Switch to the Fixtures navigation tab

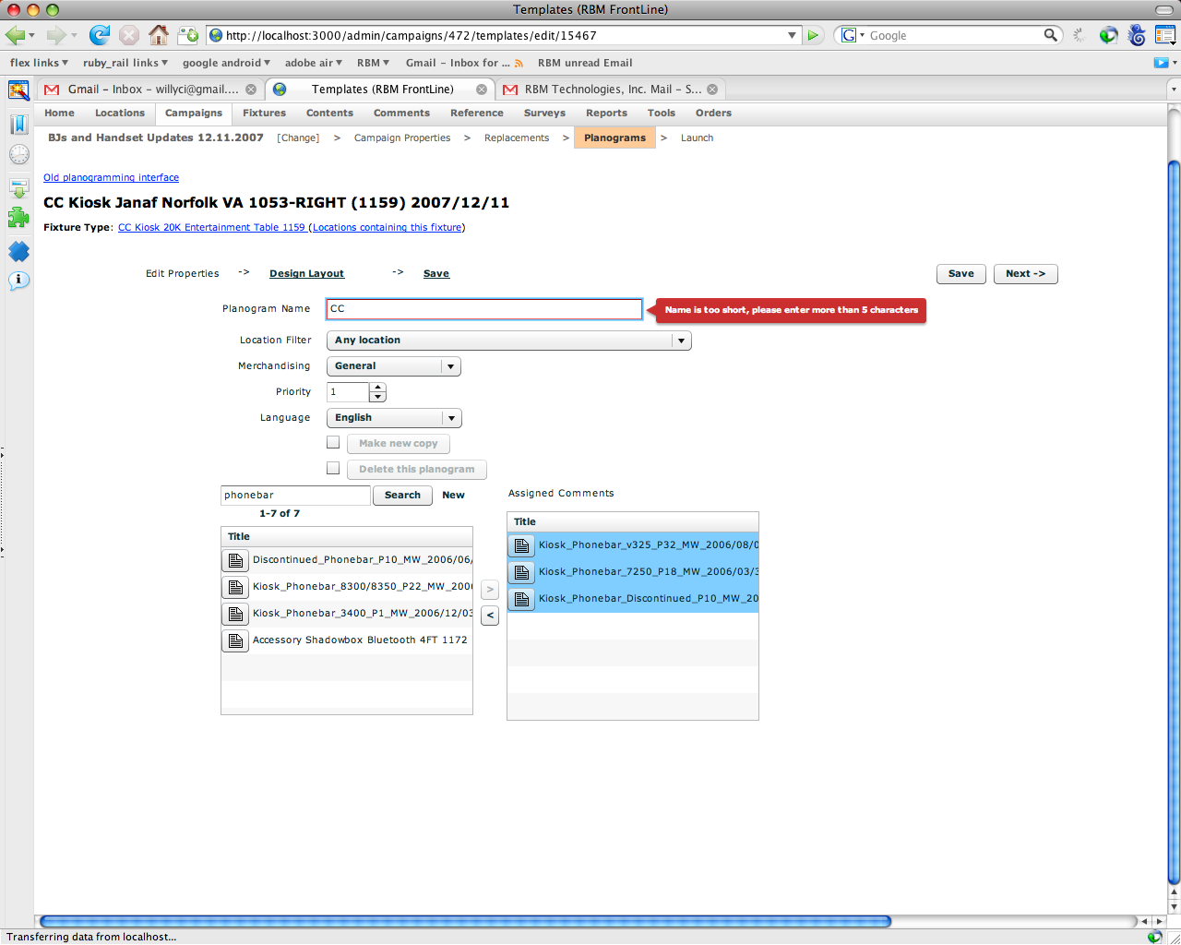pos(264,113)
